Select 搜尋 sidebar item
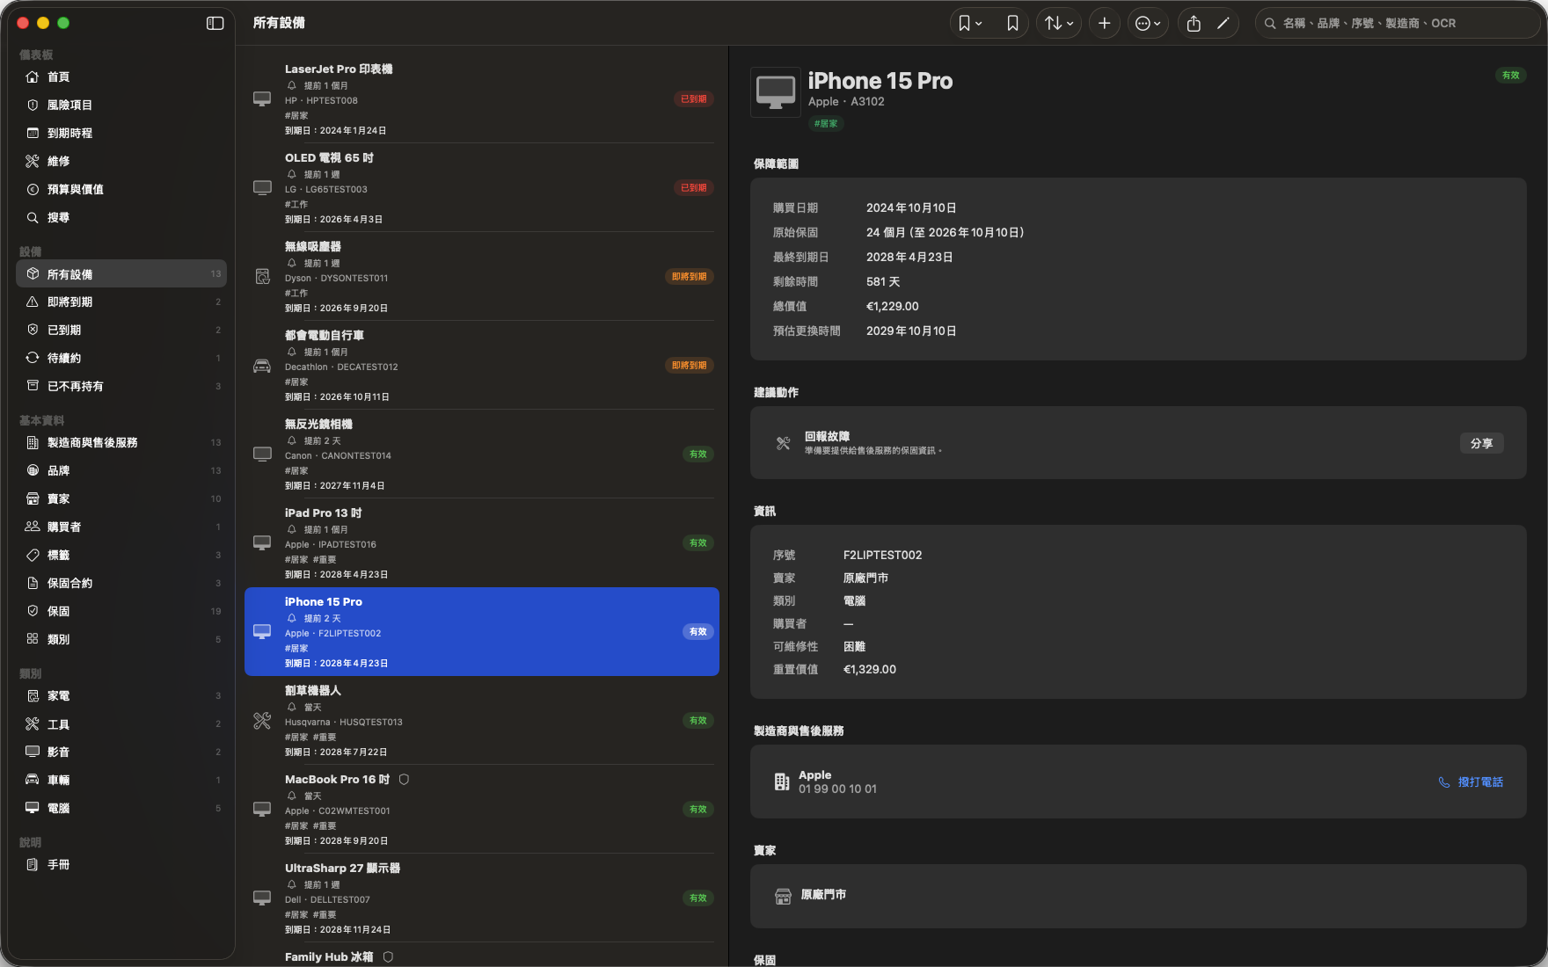This screenshot has width=1548, height=967. pos(121,218)
